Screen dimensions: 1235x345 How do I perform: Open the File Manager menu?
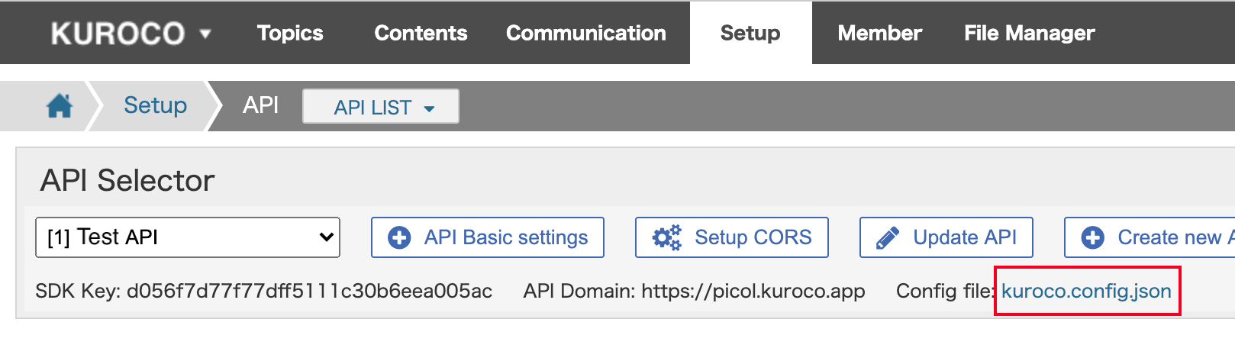1029,33
